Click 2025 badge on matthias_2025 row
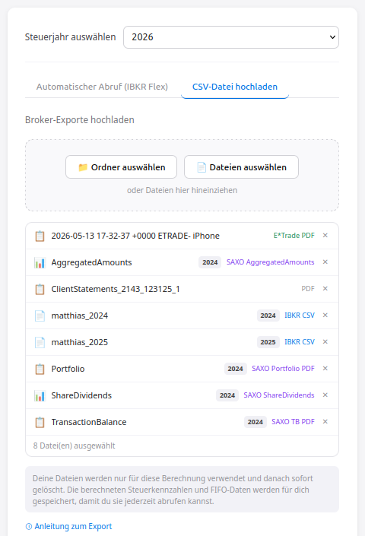This screenshot has width=365, height=536. pyautogui.click(x=268, y=343)
